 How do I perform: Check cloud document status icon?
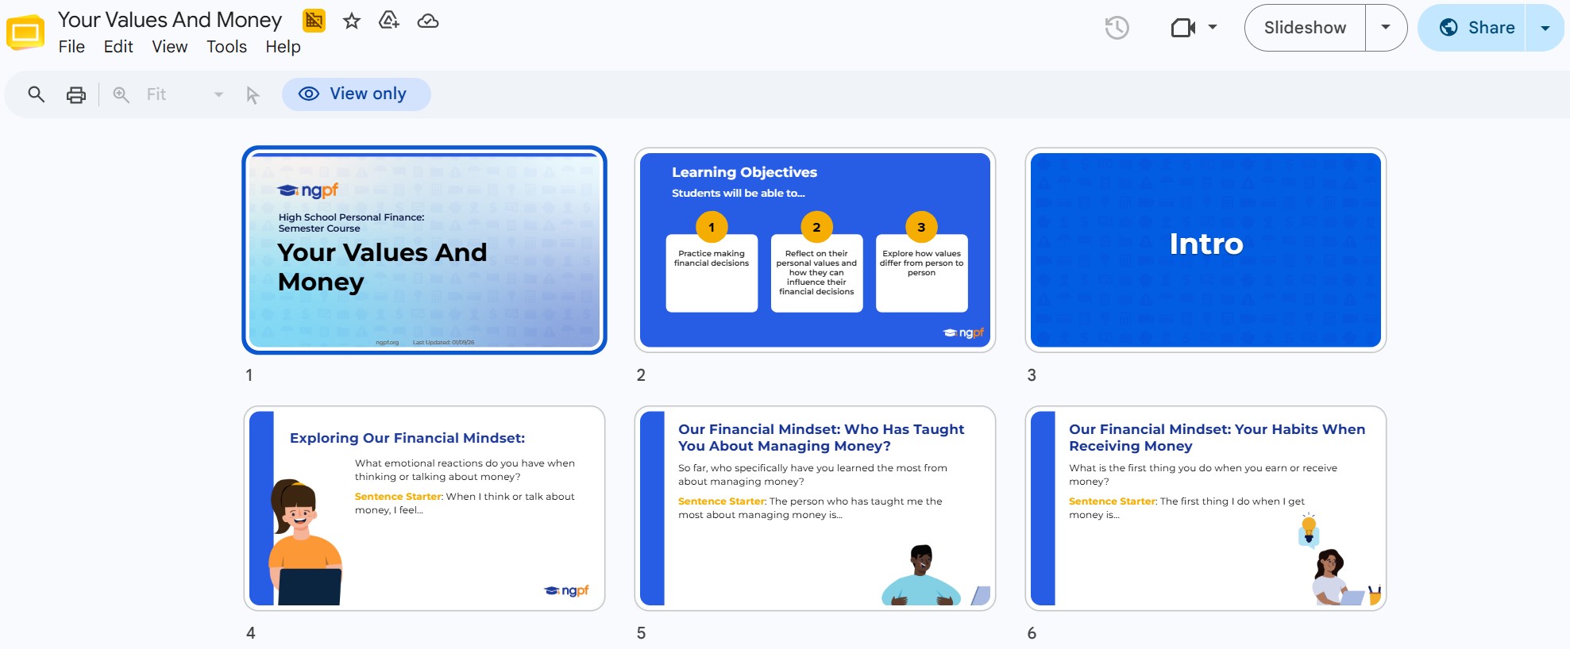click(x=428, y=21)
